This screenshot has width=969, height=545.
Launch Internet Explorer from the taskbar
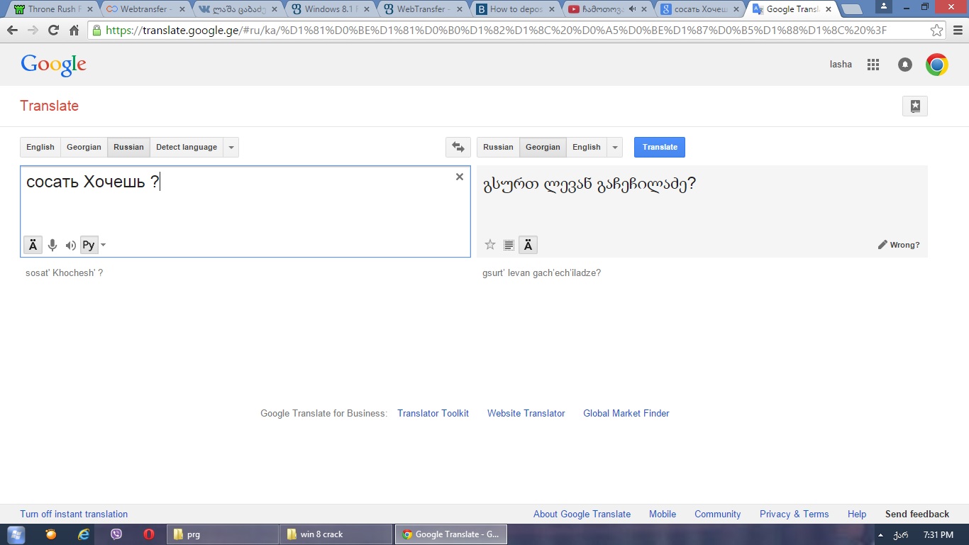point(84,534)
